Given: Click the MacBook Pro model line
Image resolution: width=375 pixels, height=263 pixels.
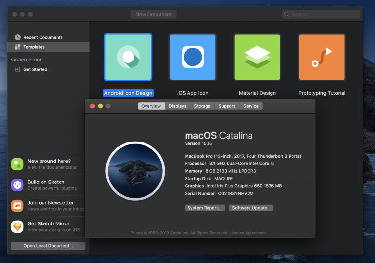Looking at the screenshot, I should pyautogui.click(x=243, y=156).
